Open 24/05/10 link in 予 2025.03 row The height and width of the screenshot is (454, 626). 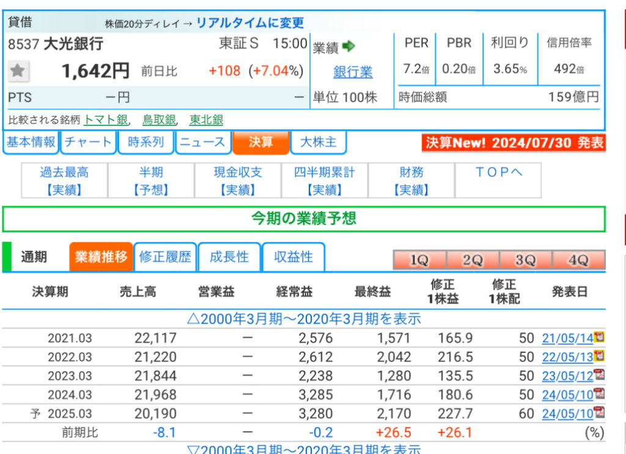(x=567, y=414)
